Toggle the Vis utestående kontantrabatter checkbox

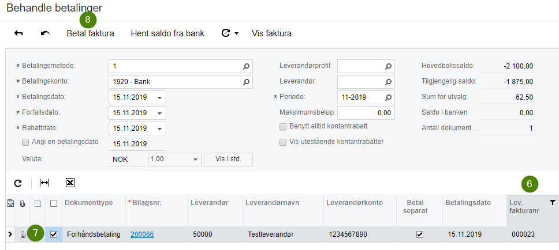pyautogui.click(x=283, y=142)
